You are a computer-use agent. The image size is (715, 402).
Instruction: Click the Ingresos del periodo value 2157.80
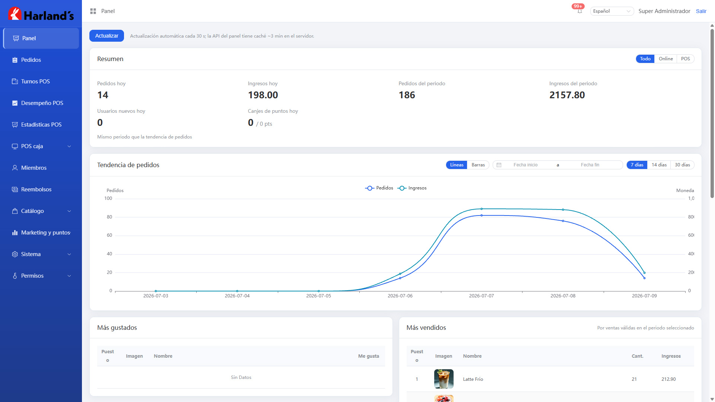click(567, 95)
